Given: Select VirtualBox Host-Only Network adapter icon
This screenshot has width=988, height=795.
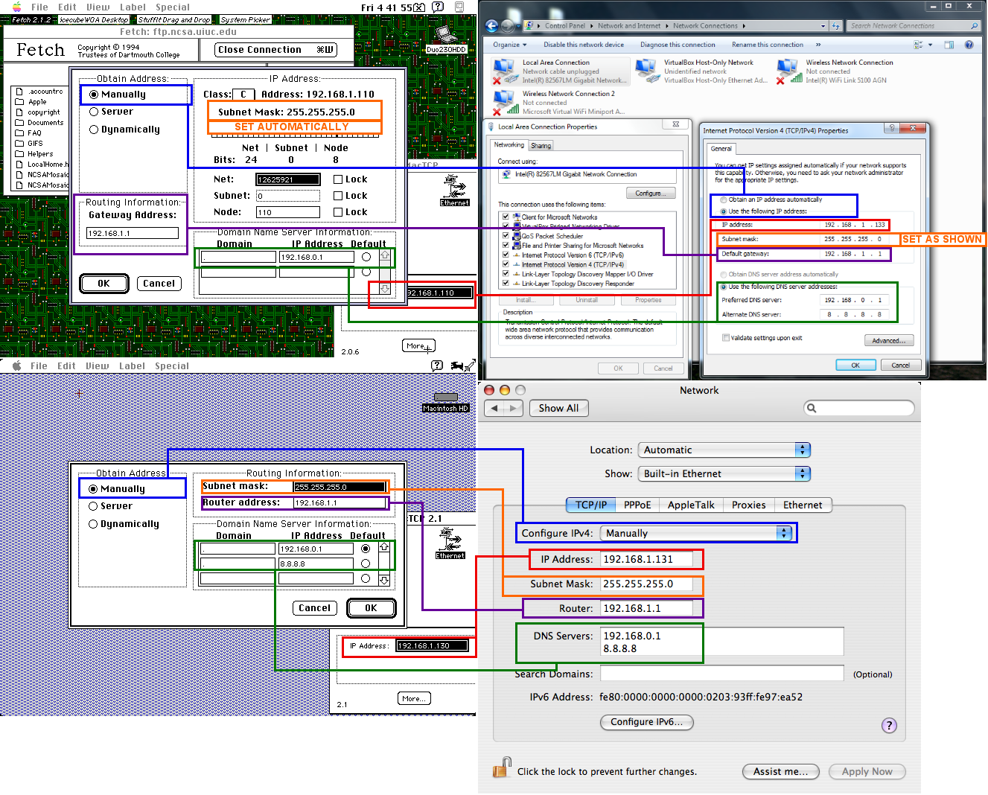Looking at the screenshot, I should coord(646,71).
